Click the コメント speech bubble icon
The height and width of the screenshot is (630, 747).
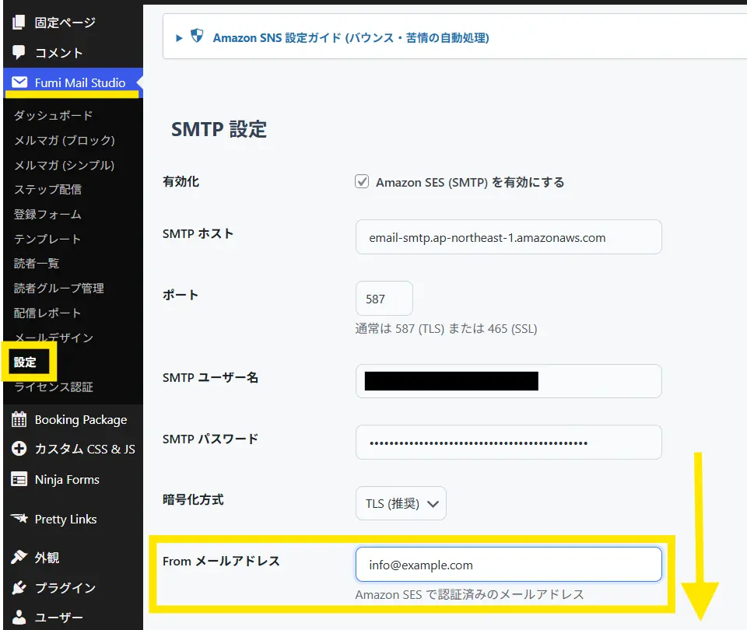coord(19,53)
